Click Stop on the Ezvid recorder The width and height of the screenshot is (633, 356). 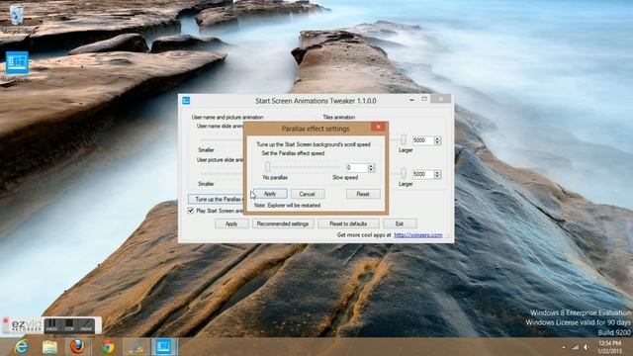pyautogui.click(x=69, y=325)
